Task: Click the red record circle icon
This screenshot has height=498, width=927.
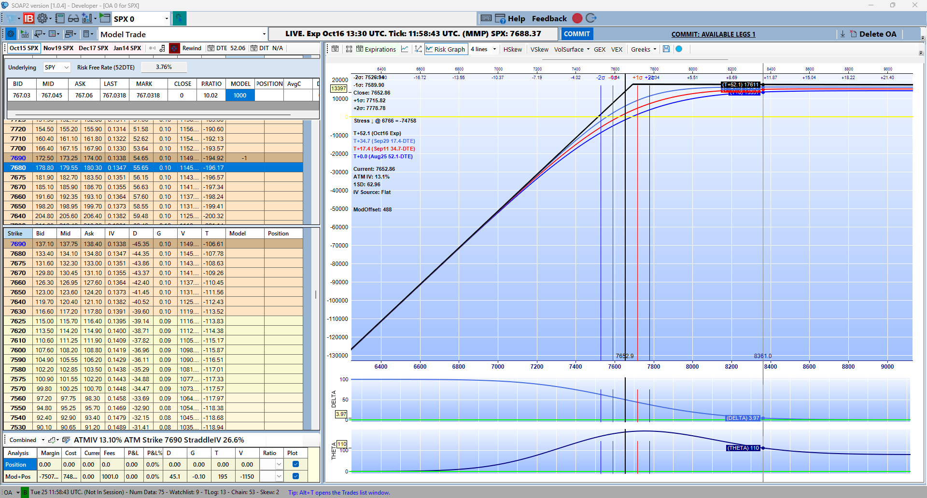Action: coord(577,18)
